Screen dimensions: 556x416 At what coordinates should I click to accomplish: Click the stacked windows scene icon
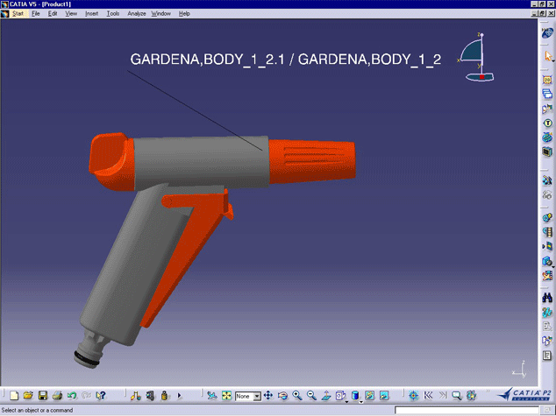click(x=547, y=94)
